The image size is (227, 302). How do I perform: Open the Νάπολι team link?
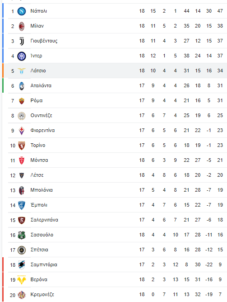click(39, 11)
